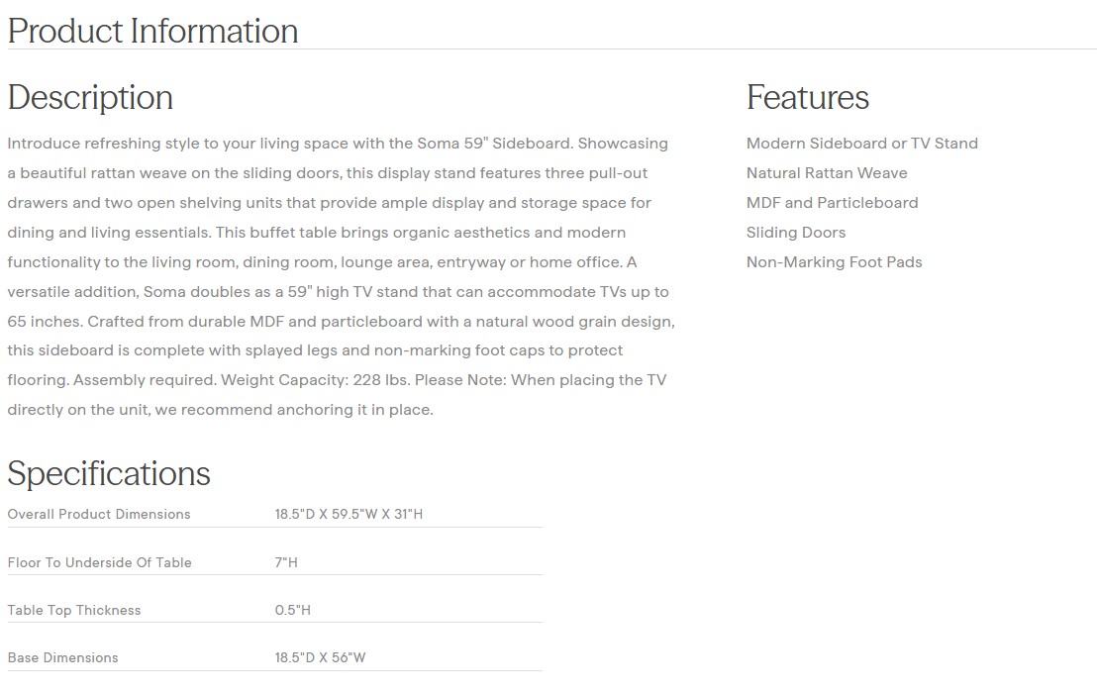Click the Specifications section heading

[109, 473]
